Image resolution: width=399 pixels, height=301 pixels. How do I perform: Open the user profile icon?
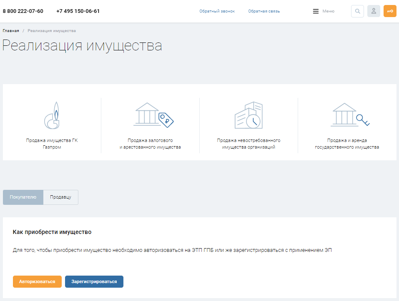(x=374, y=11)
